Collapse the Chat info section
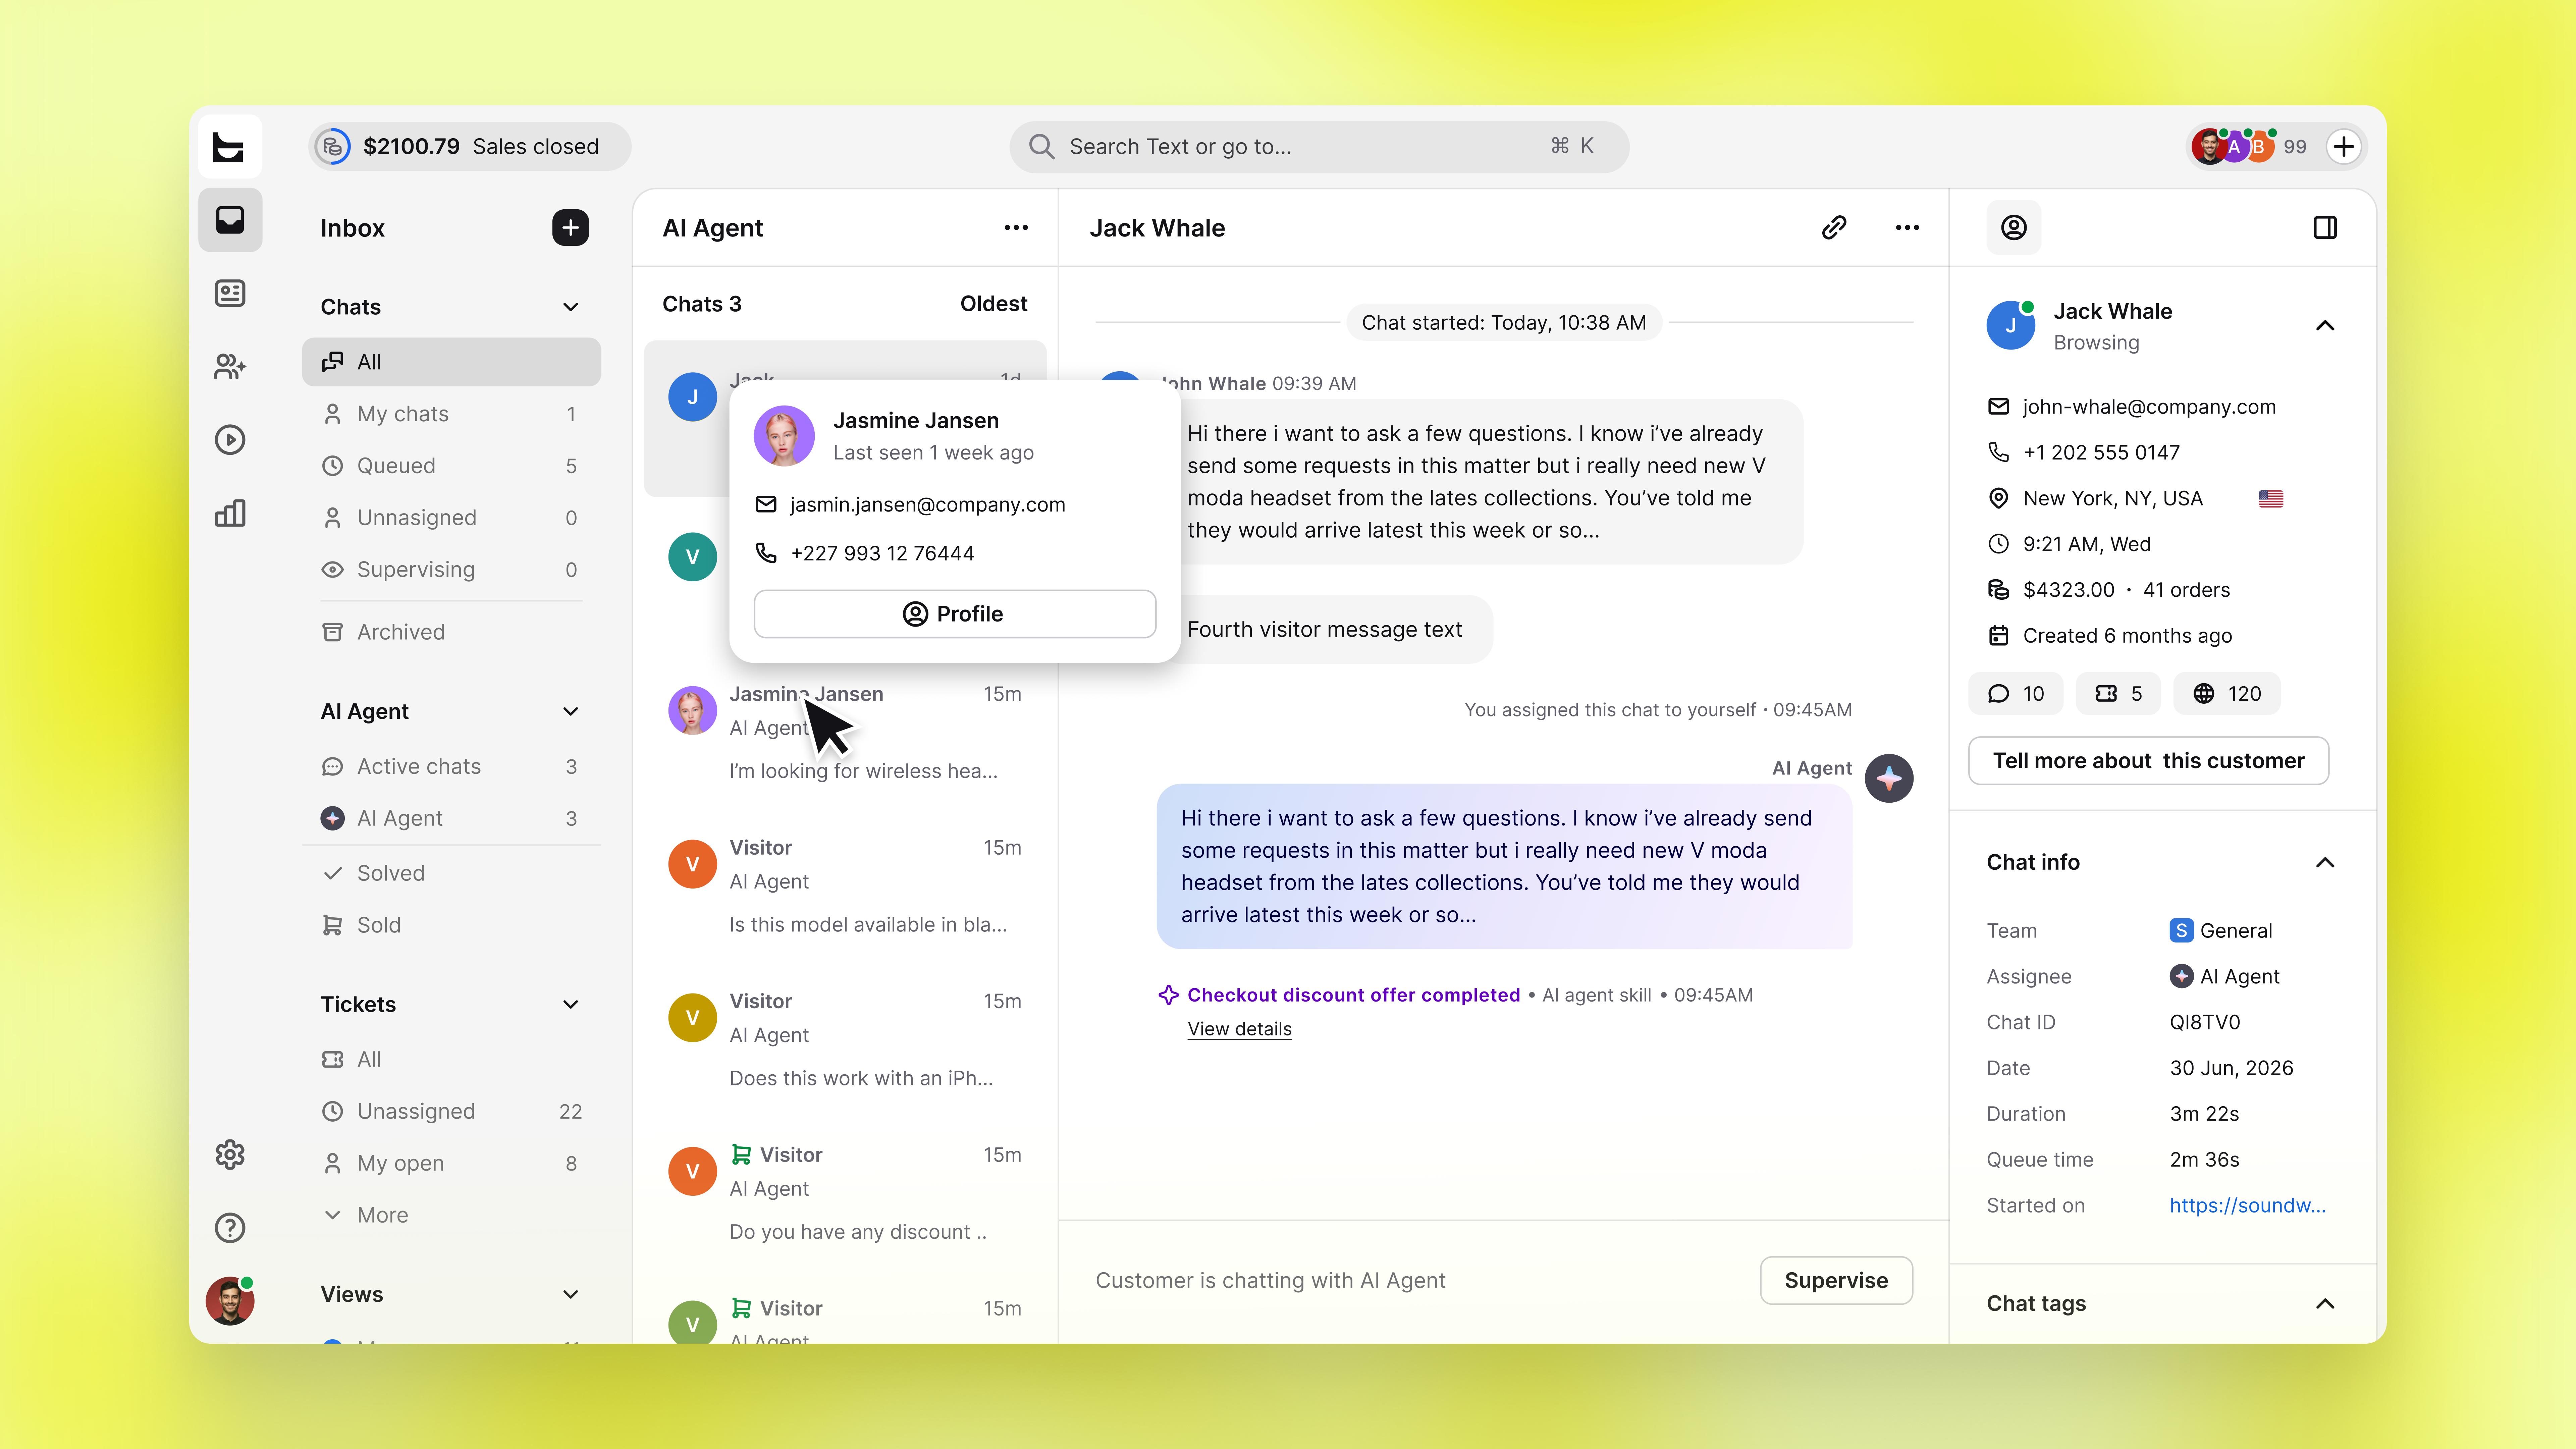This screenshot has width=2576, height=1449. (2325, 863)
